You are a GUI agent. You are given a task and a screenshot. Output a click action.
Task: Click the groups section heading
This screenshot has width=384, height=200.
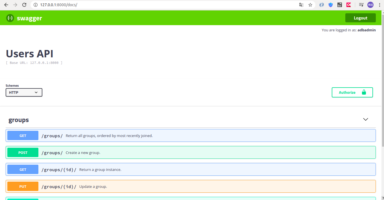[19, 120]
